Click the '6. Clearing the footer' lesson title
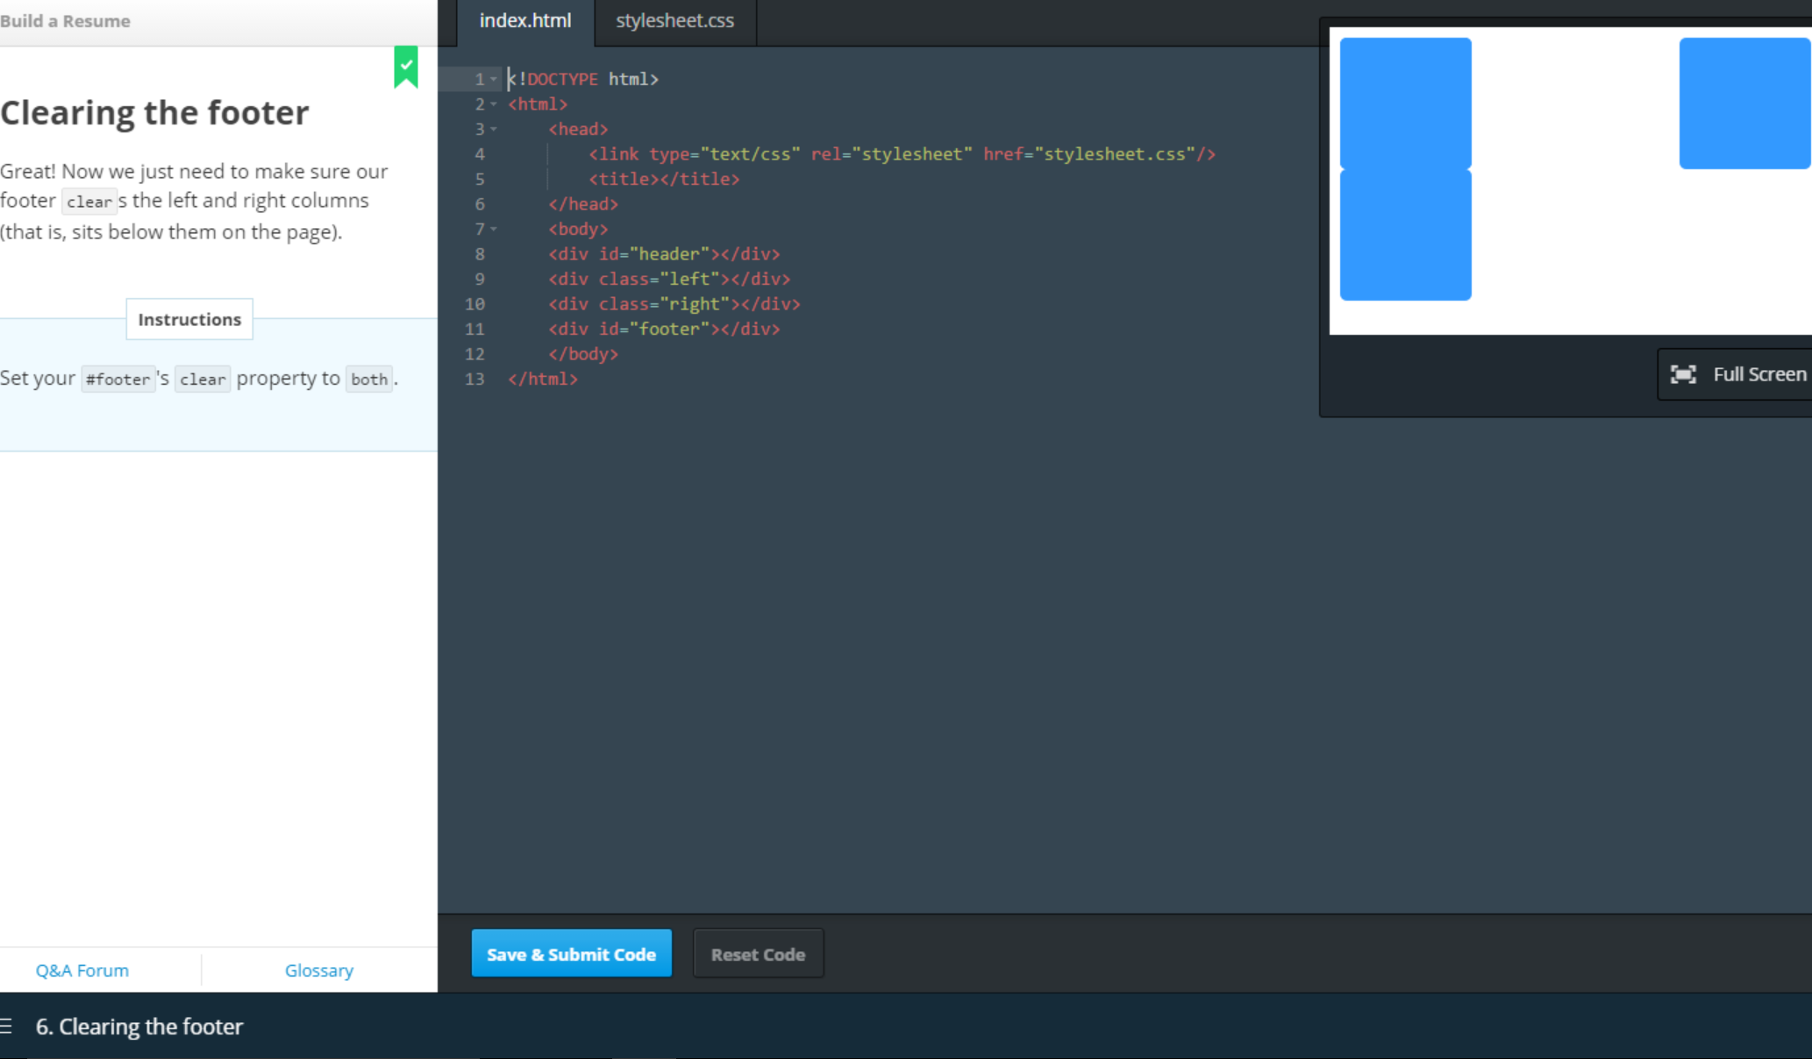 tap(139, 1027)
